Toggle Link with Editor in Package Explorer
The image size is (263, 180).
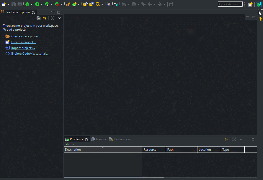click(45, 18)
